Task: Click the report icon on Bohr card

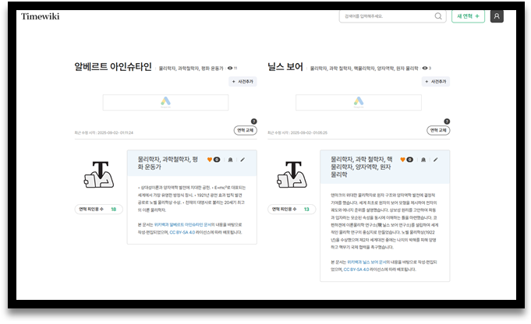Action: point(423,160)
